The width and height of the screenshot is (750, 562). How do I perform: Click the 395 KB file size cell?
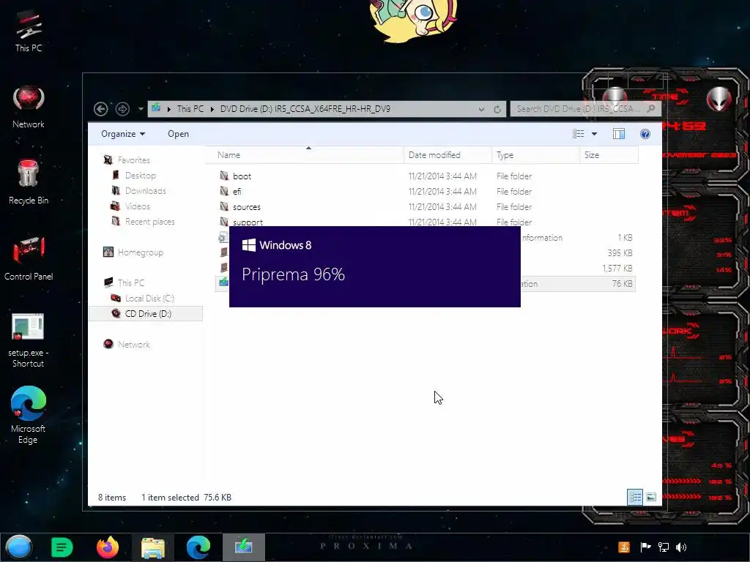[x=620, y=252]
